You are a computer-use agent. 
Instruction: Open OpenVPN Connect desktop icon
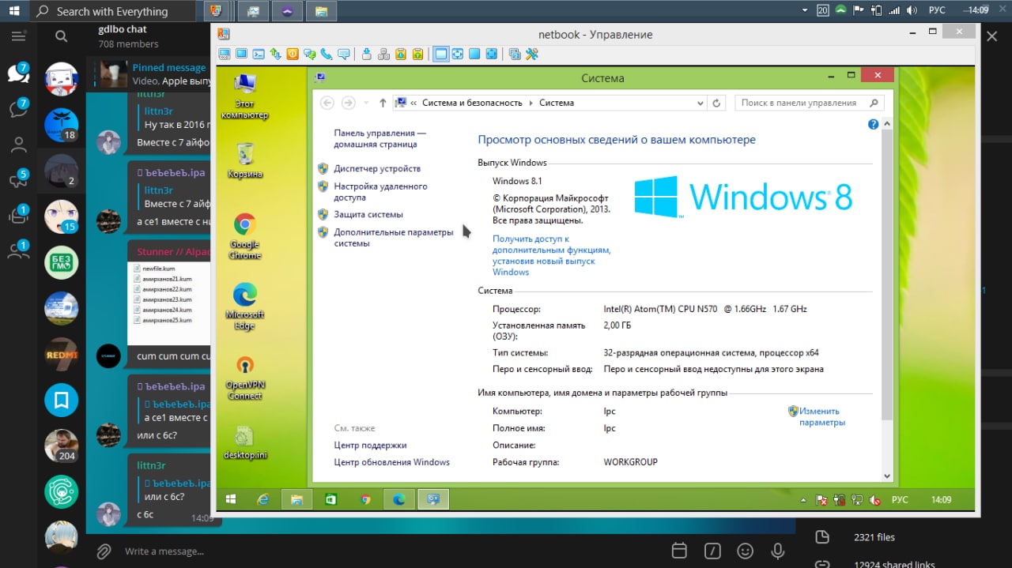click(x=244, y=377)
